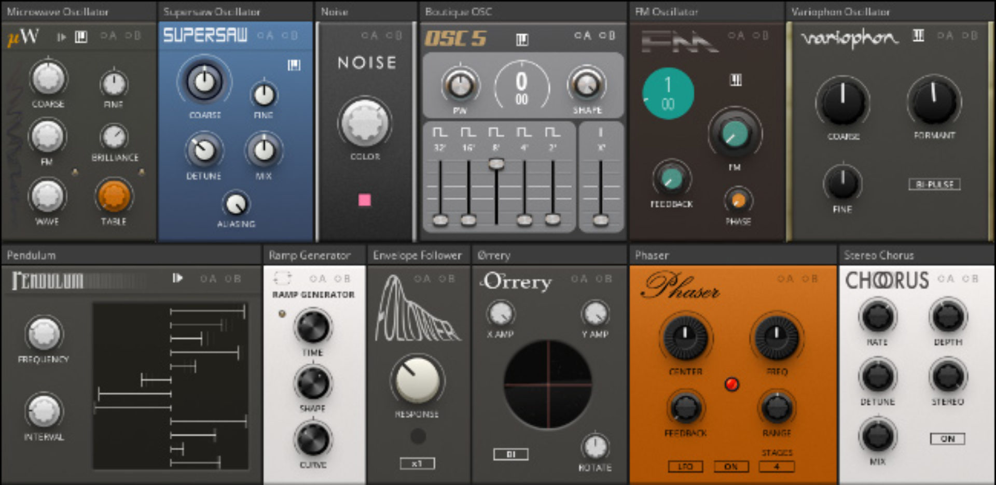This screenshot has width=996, height=485.
Task: Open the BI mode selector on the Orrery
Action: [511, 454]
